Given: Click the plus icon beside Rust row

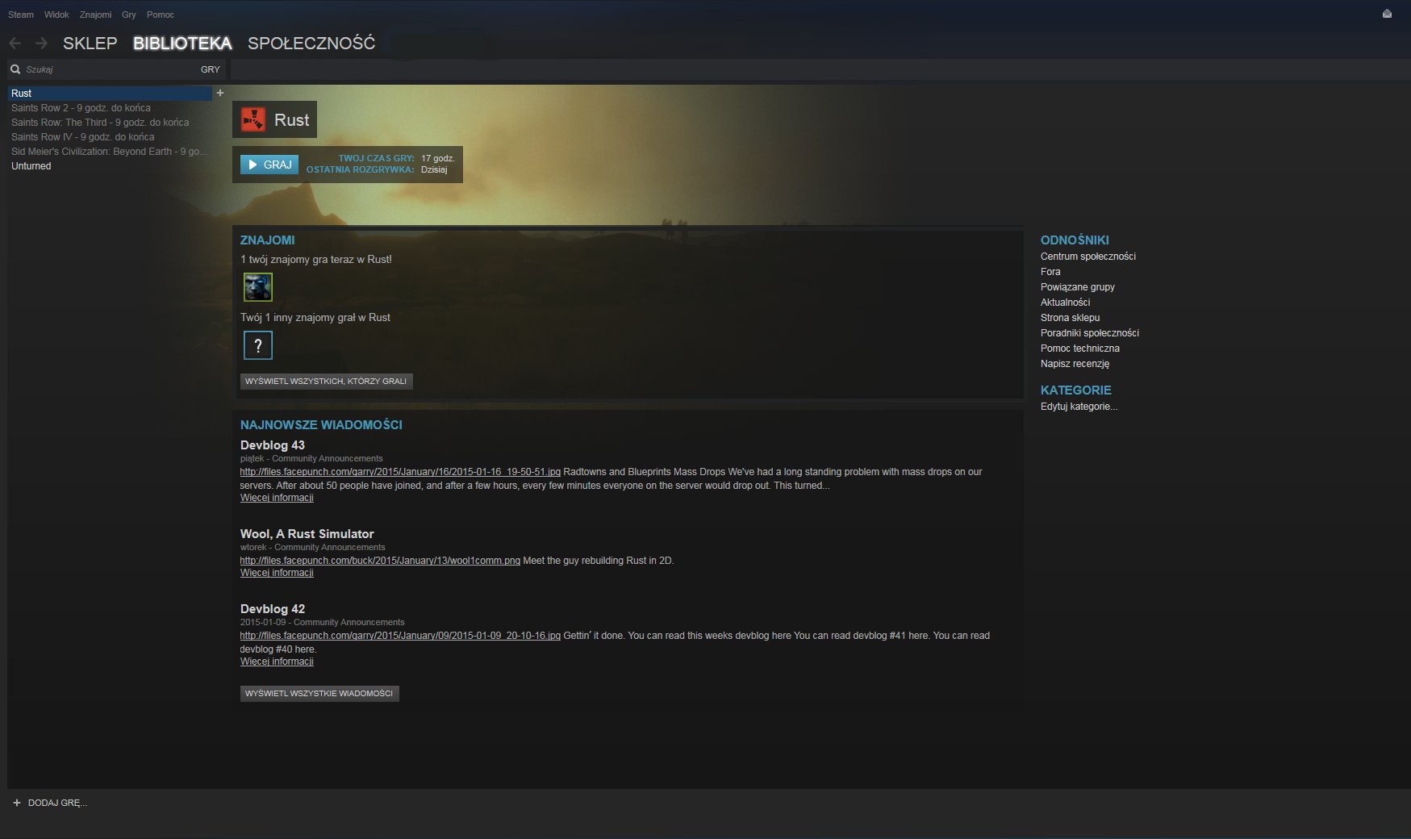Looking at the screenshot, I should (x=220, y=93).
